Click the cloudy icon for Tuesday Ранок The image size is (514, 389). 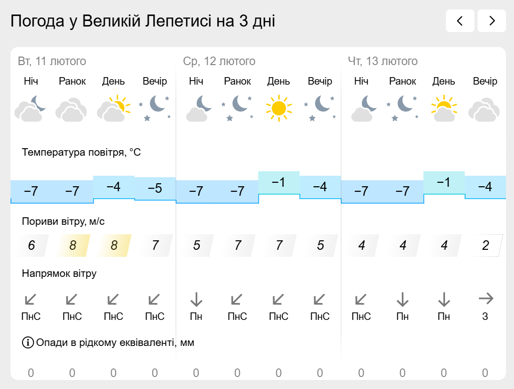72,110
